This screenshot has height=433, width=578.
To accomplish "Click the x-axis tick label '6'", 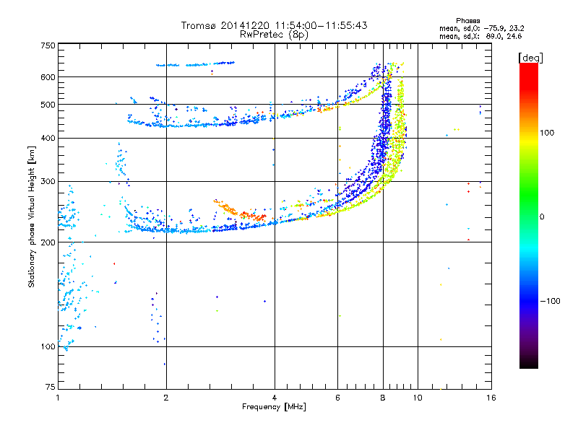I will (x=337, y=398).
